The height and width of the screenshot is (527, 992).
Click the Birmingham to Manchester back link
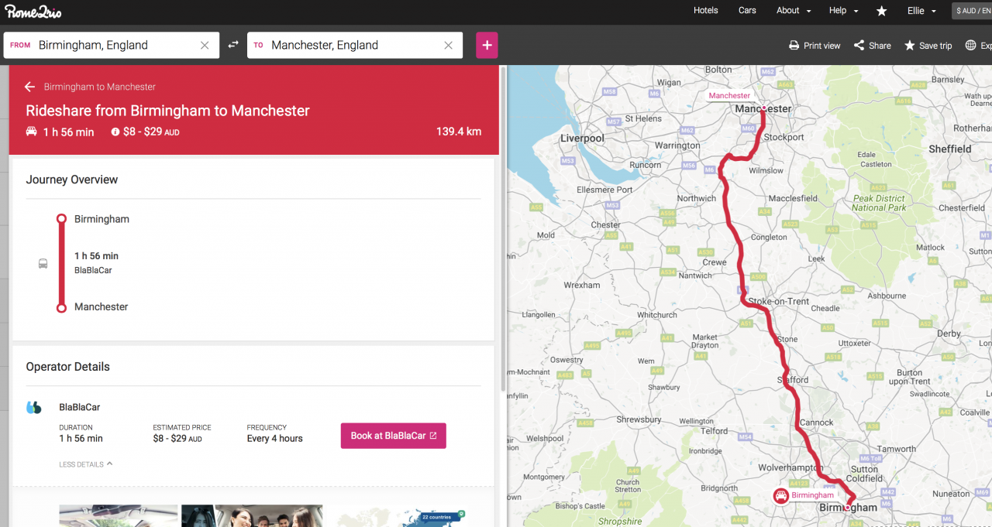[100, 87]
